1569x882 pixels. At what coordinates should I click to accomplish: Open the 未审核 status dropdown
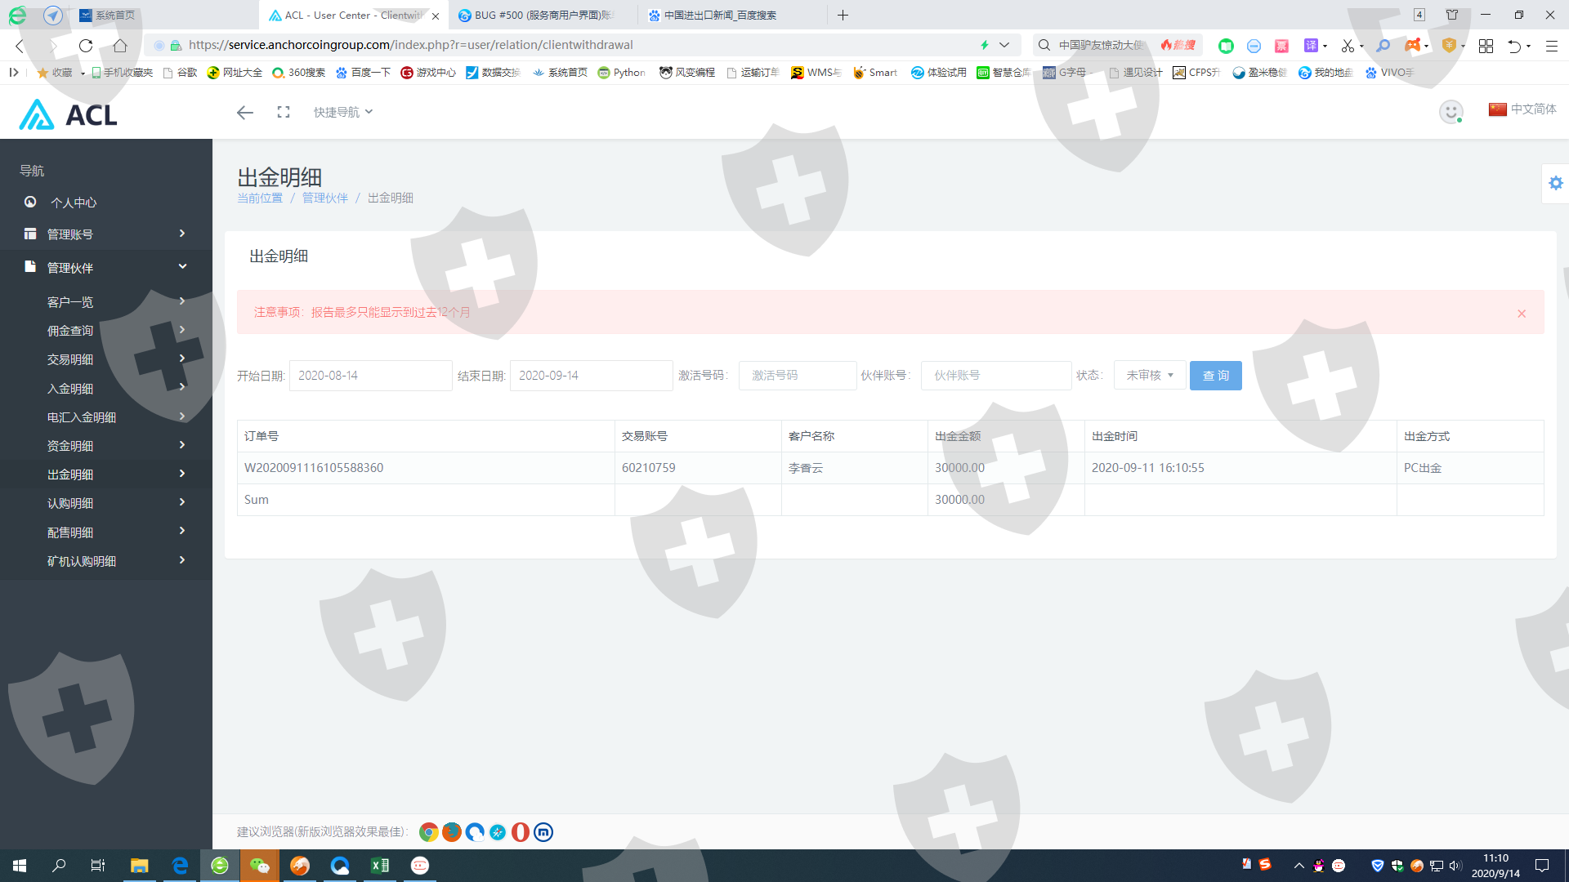tap(1149, 376)
